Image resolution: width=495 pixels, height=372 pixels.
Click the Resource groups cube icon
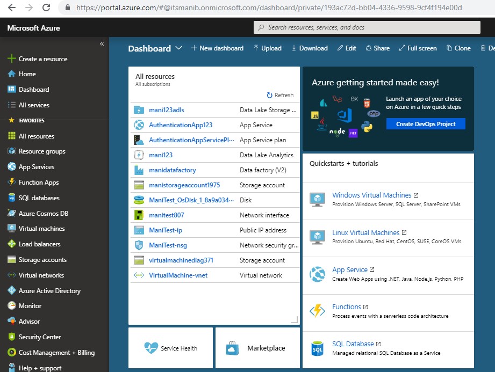(x=12, y=151)
